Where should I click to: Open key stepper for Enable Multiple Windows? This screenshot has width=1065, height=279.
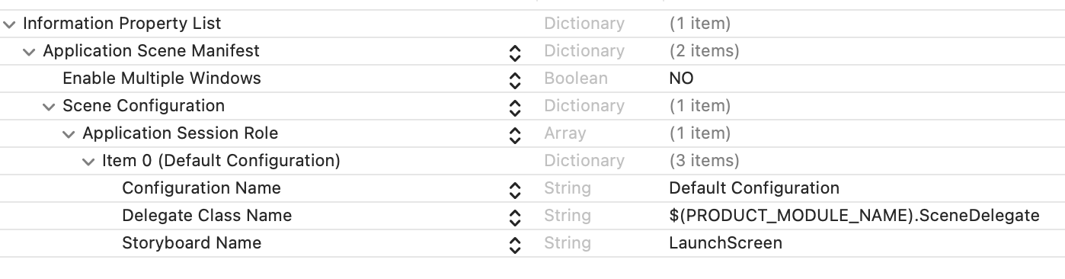click(515, 79)
